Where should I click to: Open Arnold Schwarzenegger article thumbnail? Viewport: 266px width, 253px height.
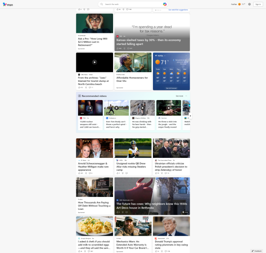pos(94,148)
